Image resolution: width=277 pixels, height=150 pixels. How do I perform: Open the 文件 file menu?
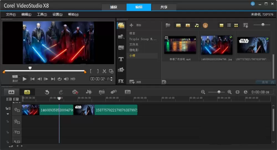pyautogui.click(x=11, y=14)
